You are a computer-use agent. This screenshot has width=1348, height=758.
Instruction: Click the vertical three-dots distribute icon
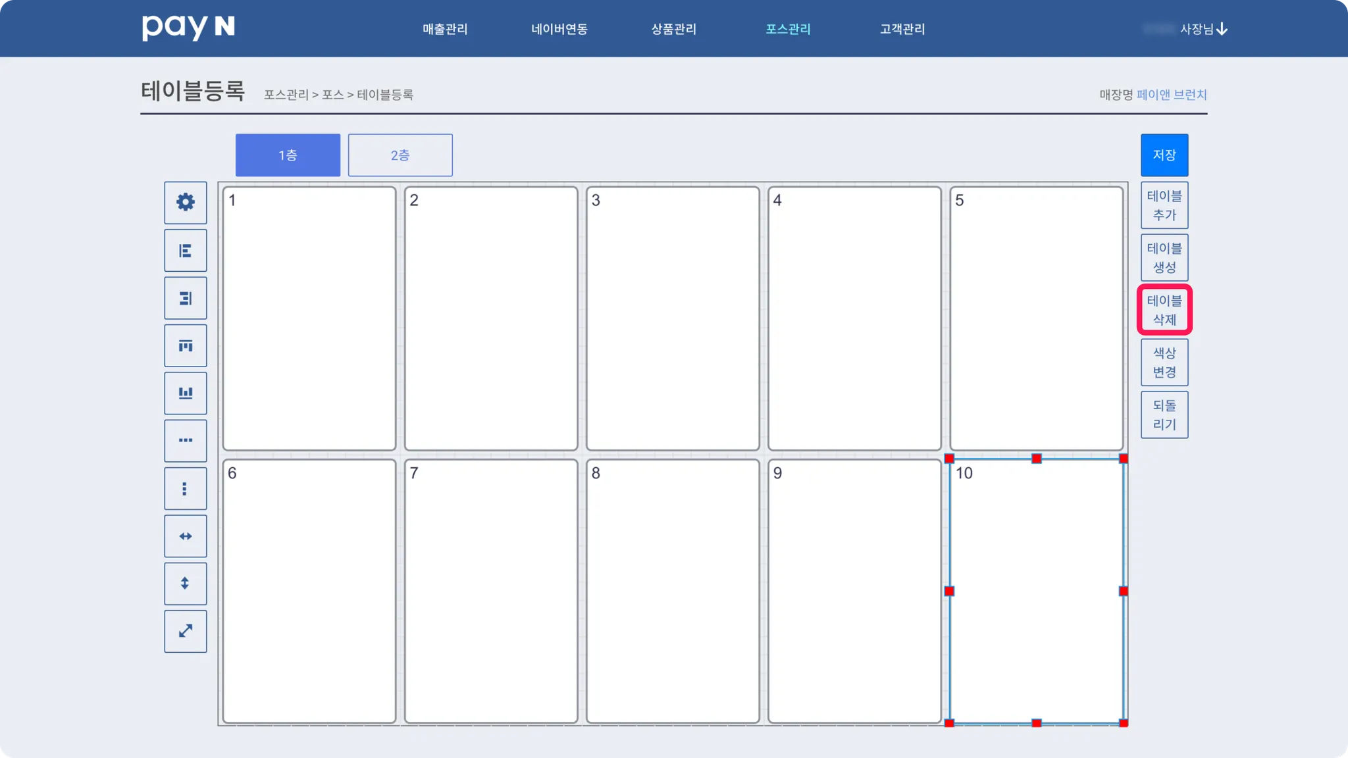[x=186, y=488]
